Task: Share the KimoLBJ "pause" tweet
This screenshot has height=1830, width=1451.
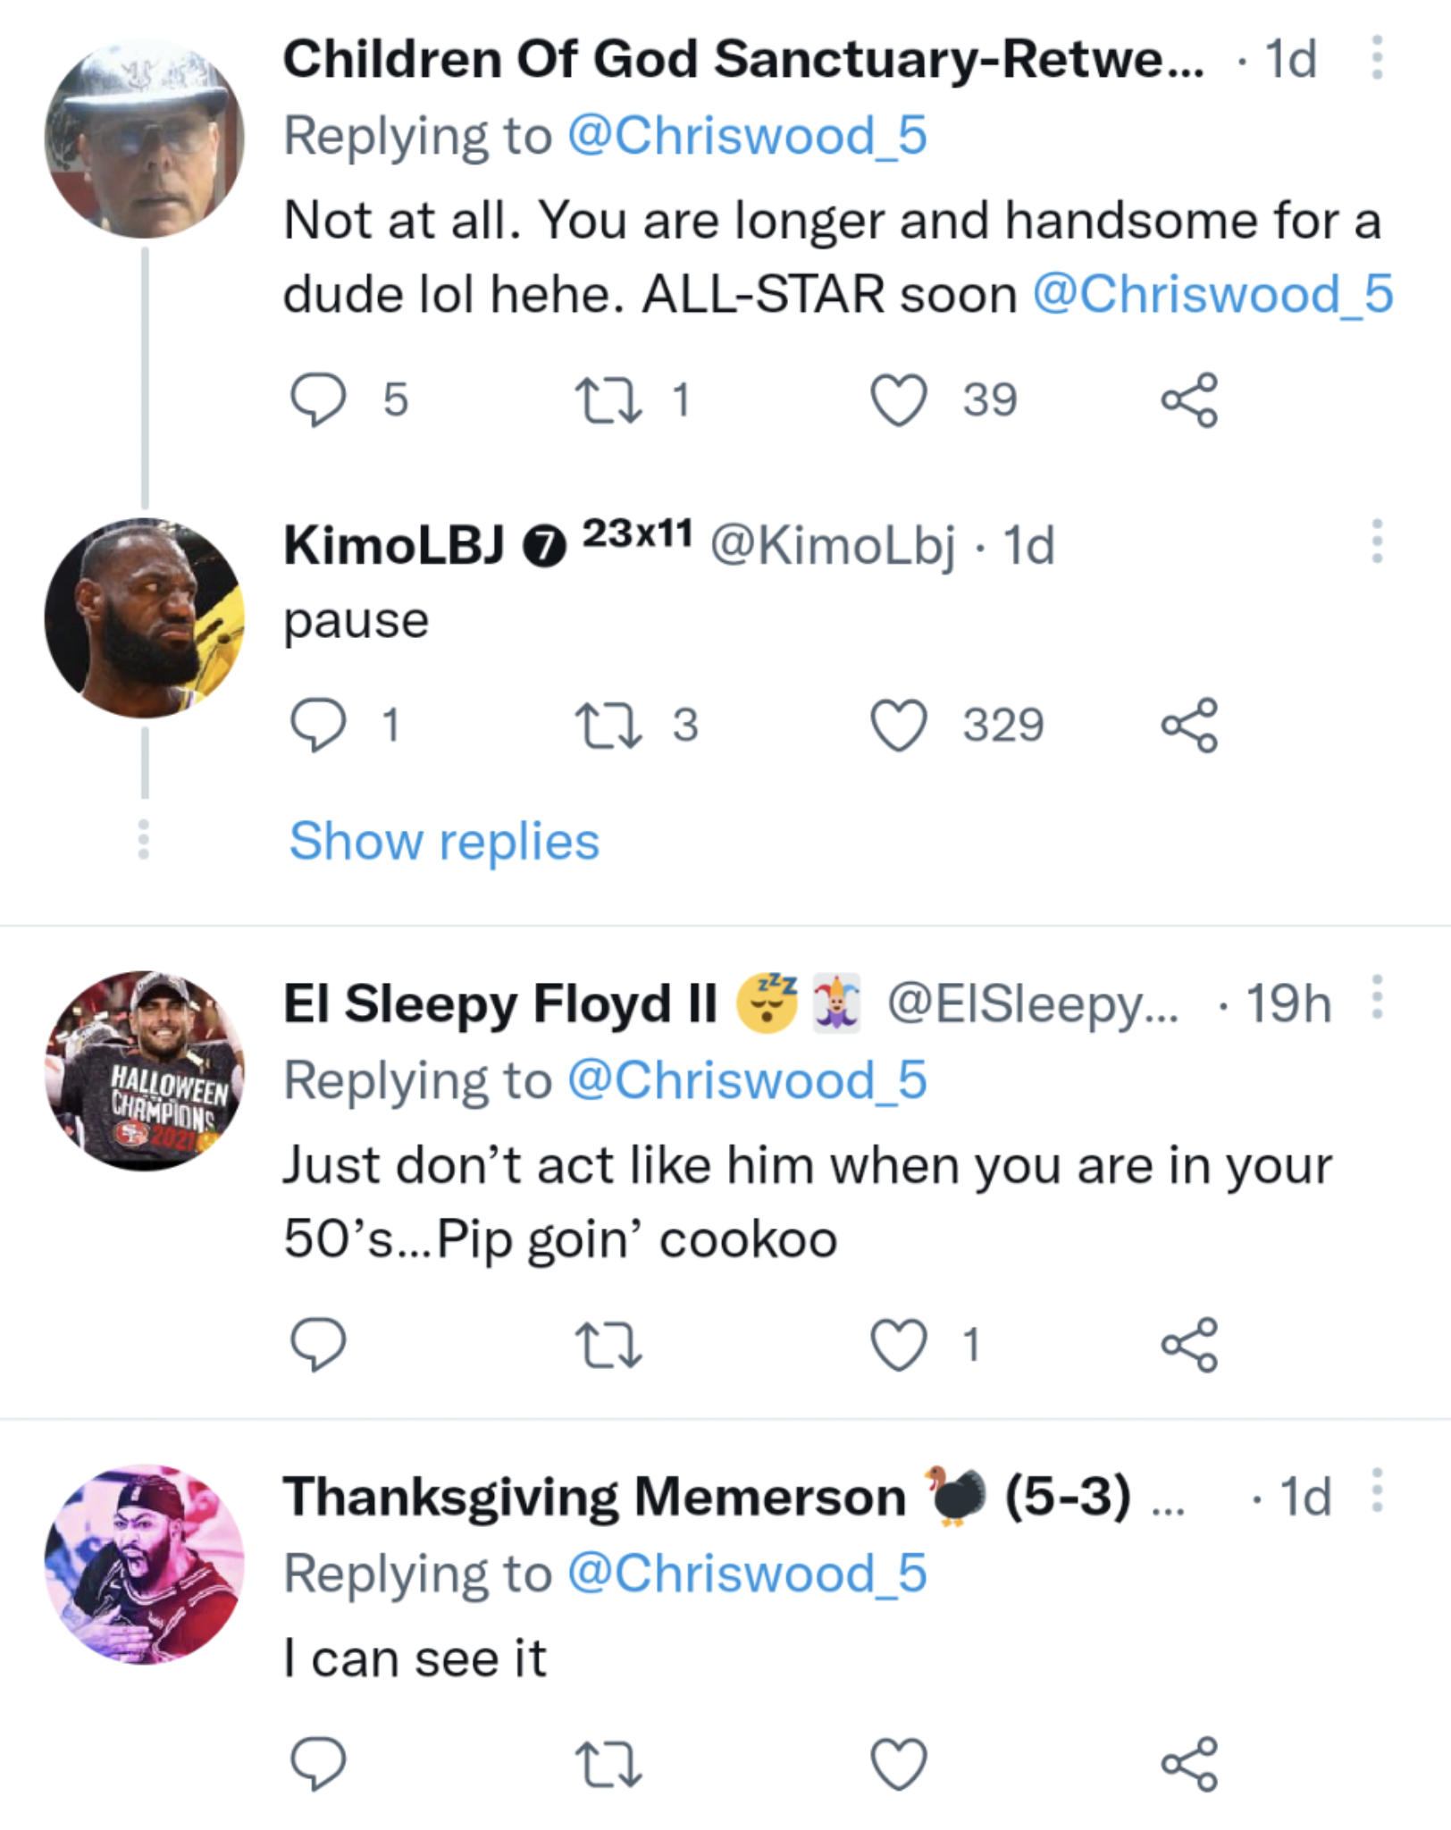Action: click(1189, 725)
